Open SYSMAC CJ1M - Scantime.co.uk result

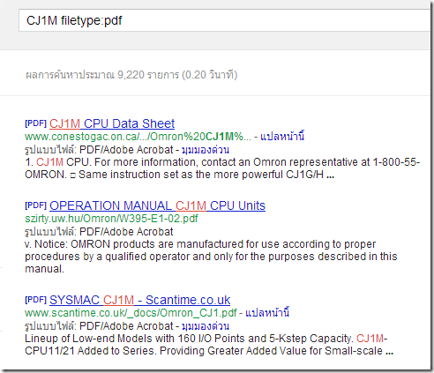coord(140,300)
